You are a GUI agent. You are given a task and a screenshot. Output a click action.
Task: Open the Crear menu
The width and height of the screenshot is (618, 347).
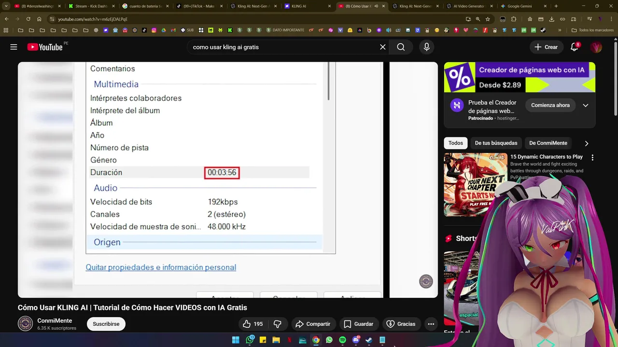(546, 47)
